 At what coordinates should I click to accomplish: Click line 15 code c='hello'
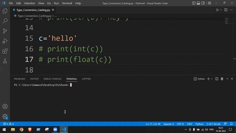[x=58, y=38]
